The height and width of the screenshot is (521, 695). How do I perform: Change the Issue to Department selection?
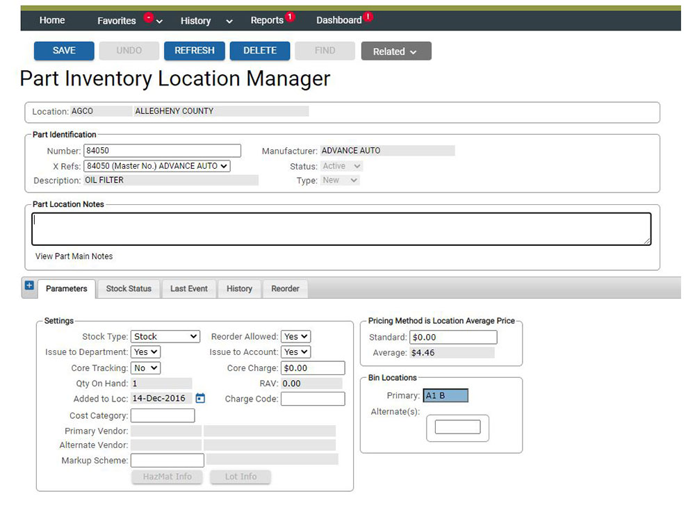pos(145,352)
